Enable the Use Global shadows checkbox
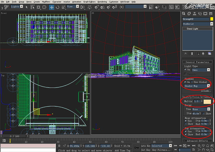Image resolution: width=215 pixels, height=152 pixels. pos(192,82)
